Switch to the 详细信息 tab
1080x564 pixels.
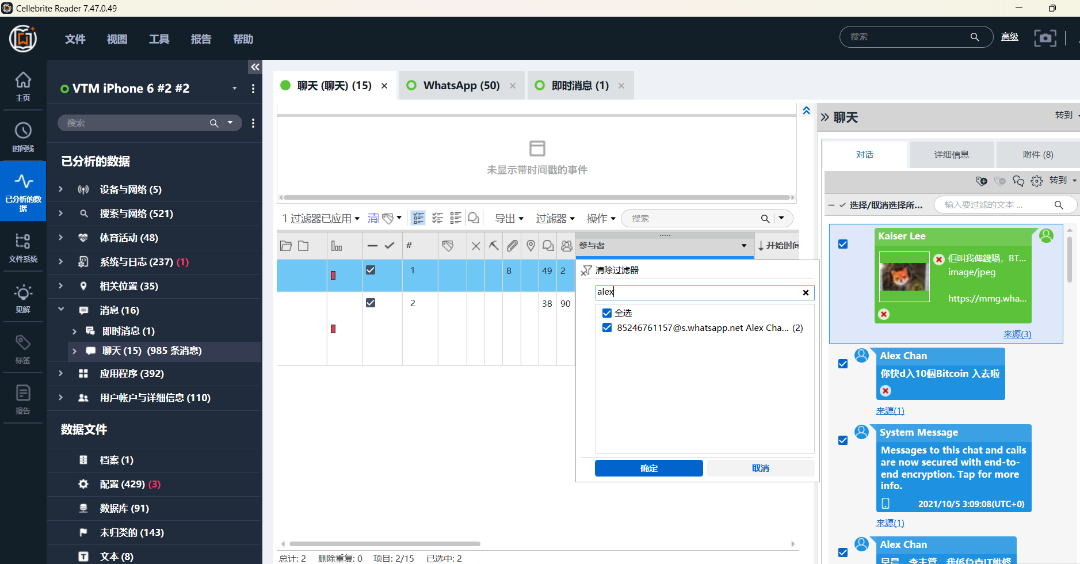(951, 154)
